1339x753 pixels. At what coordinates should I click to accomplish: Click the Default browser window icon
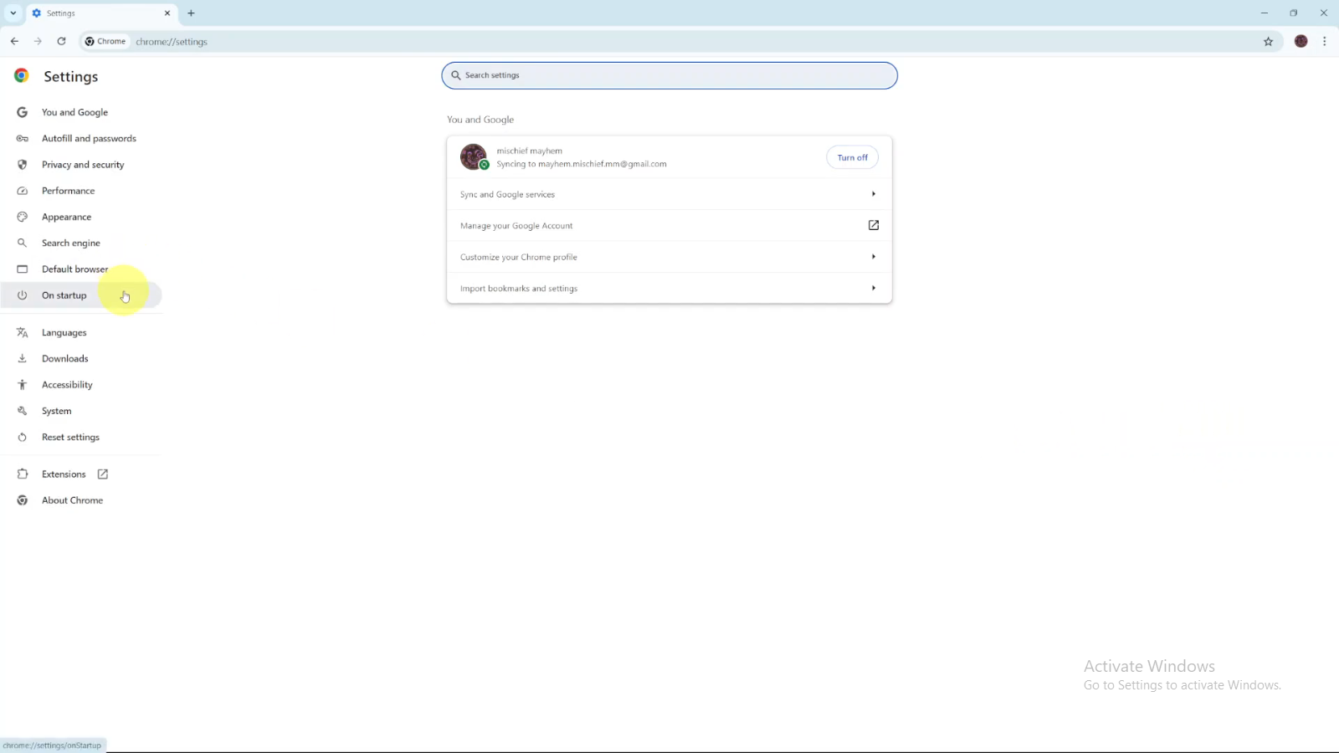click(x=23, y=269)
